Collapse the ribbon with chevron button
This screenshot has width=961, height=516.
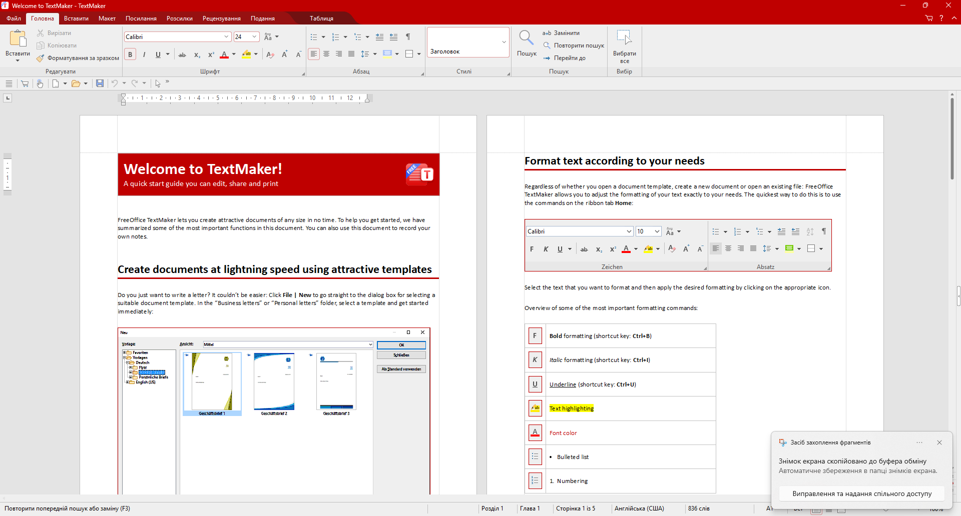pos(954,18)
